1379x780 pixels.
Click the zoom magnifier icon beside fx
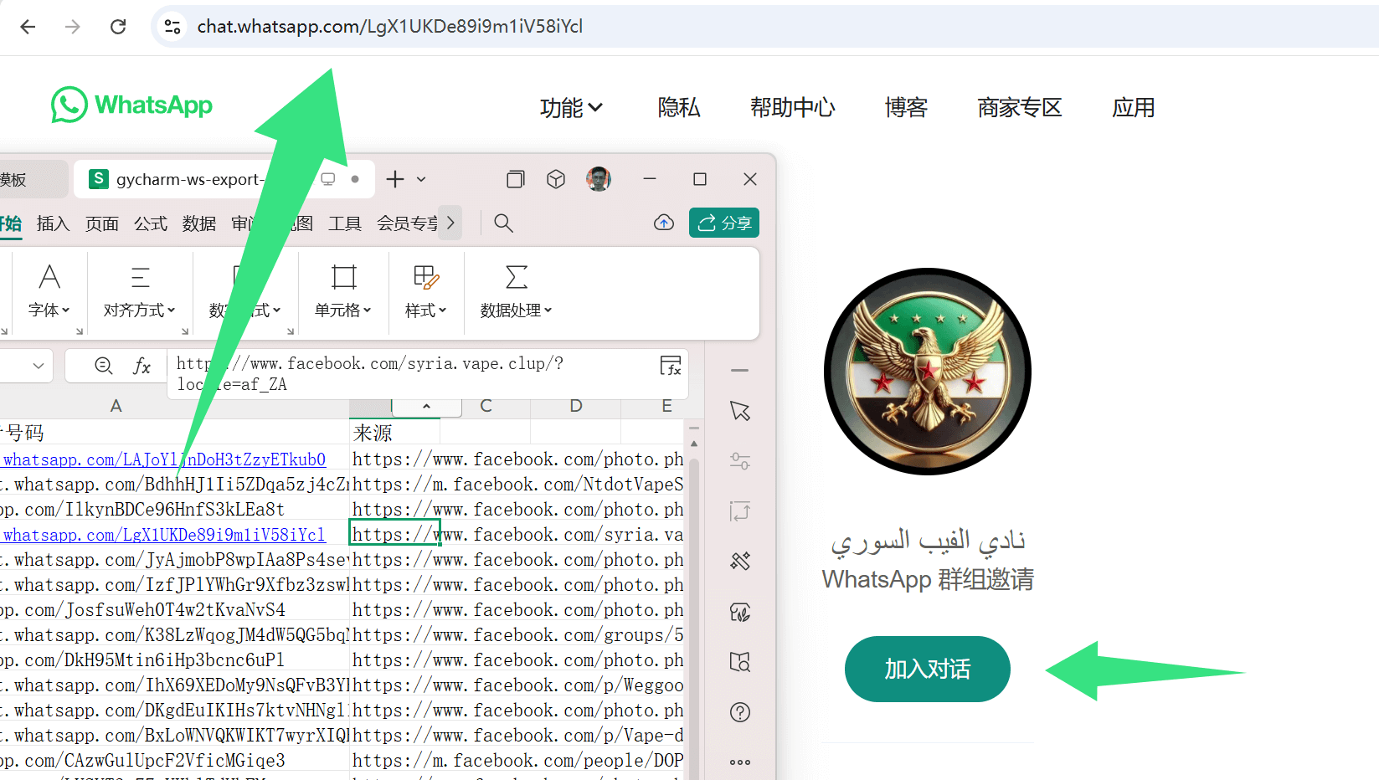pos(104,366)
